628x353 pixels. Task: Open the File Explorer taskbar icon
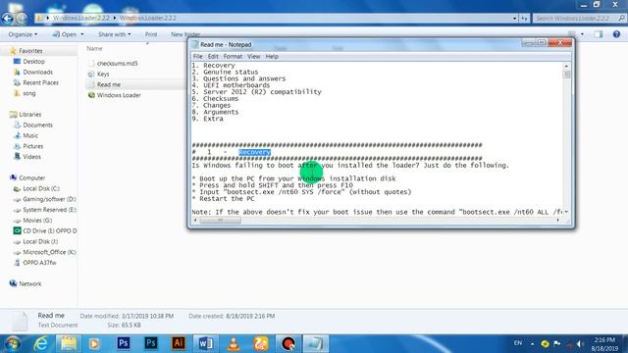68,344
